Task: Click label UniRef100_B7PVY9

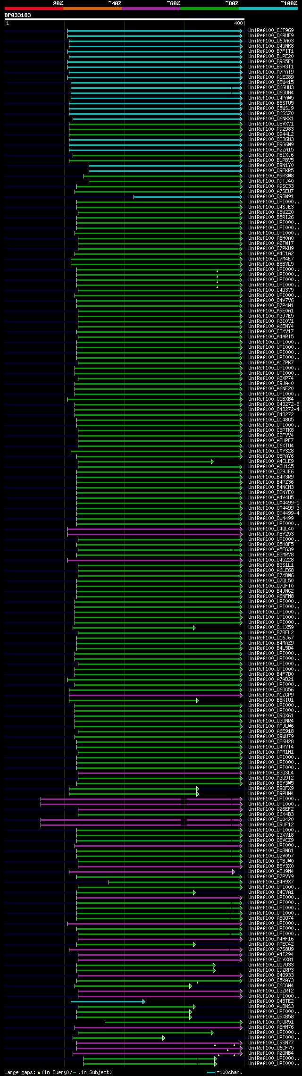Action: [x=271, y=876]
